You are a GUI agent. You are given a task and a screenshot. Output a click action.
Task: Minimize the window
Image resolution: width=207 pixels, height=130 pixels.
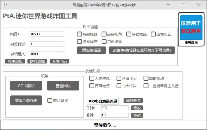(x=168, y=5)
